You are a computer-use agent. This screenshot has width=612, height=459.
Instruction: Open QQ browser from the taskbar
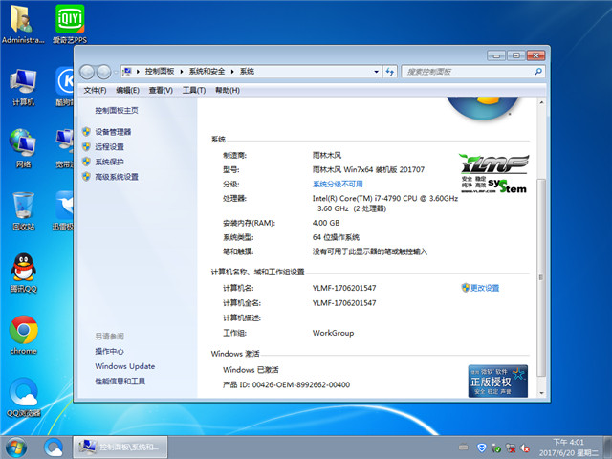[x=54, y=448]
